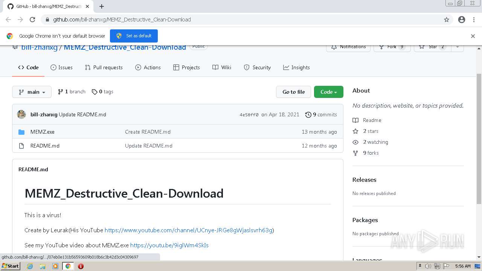The height and width of the screenshot is (271, 482).
Task: Click the vertical page scrollbar
Action: (x=479, y=139)
